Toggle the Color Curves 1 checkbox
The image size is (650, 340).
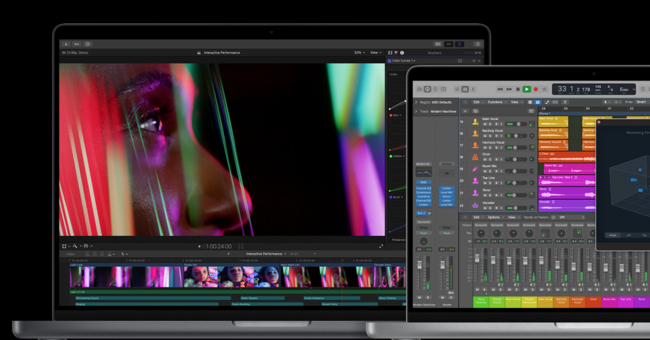pyautogui.click(x=389, y=61)
